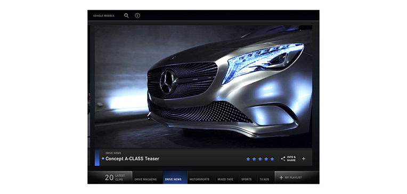Viewport: 407px width, 194px height.
Task: Rate the clip with the first star
Action: pyautogui.click(x=248, y=159)
